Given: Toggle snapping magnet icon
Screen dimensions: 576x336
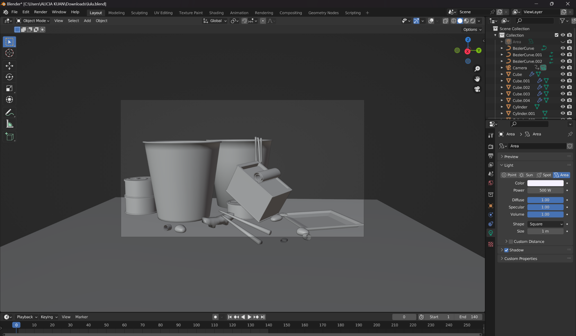Looking at the screenshot, I should 244,21.
